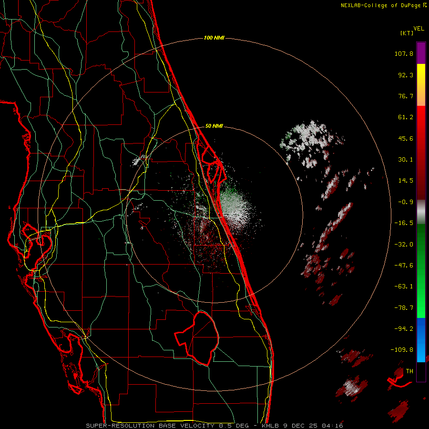This screenshot has width=429, height=429.
Task: Click the Super-Resolution Base Velocity caption
Action: 214,426
